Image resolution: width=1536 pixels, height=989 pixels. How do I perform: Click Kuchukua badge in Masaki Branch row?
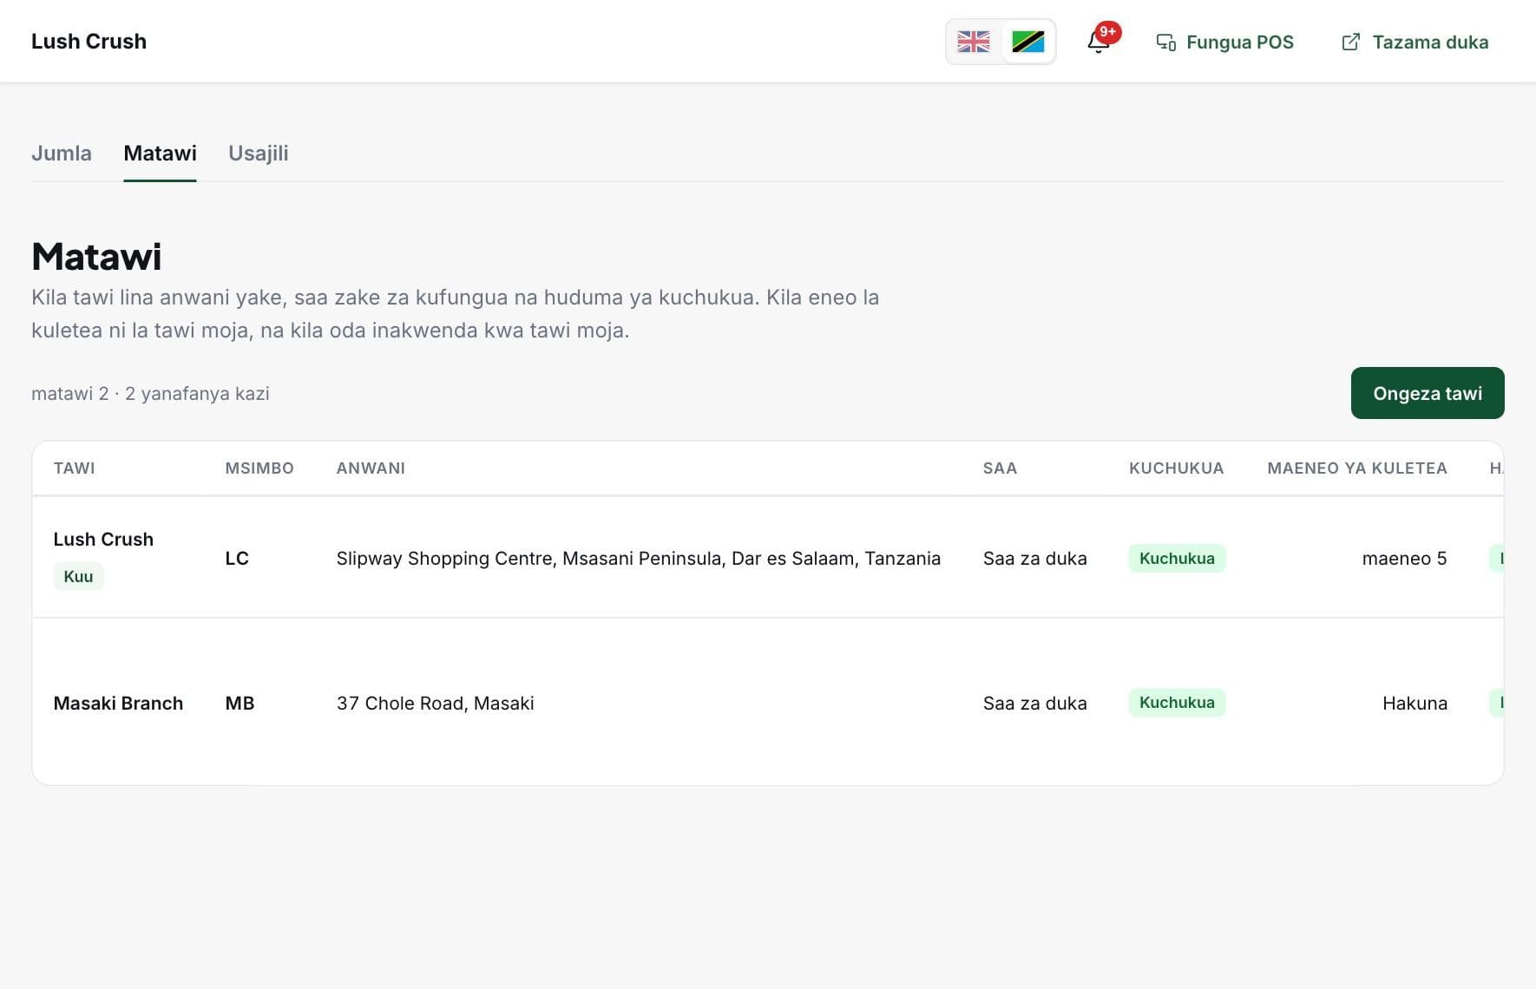click(x=1177, y=703)
